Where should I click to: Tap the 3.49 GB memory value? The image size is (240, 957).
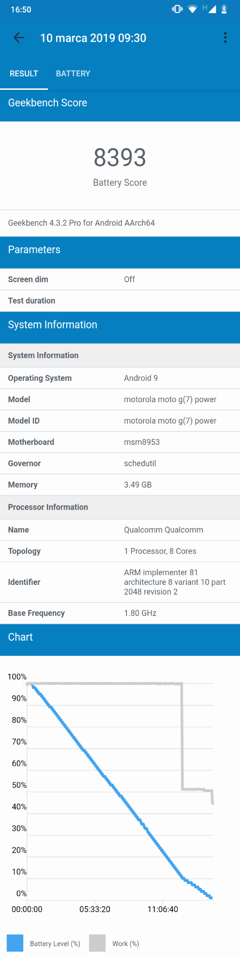(x=138, y=485)
